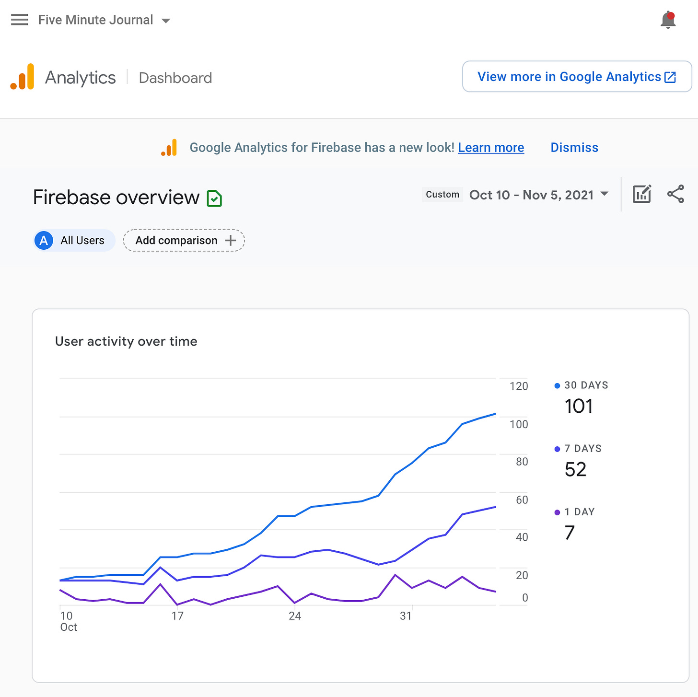Image resolution: width=698 pixels, height=697 pixels.
Task: Click the 7 DAYS legend dot
Action: tap(557, 449)
